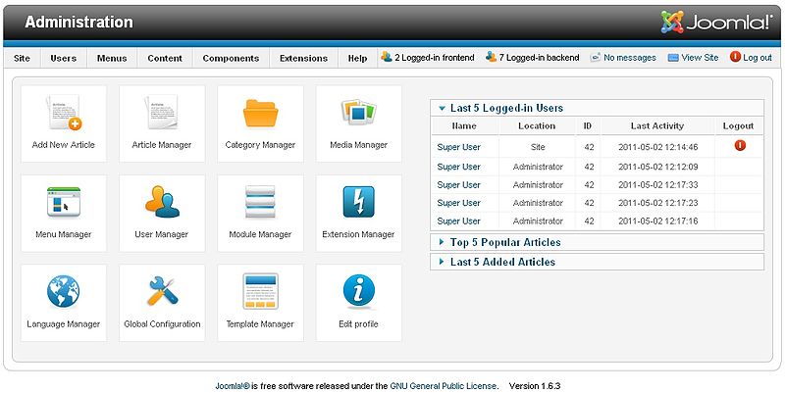Screen dimensions: 785x393
Task: Click the Add New Article label
Action: click(64, 145)
